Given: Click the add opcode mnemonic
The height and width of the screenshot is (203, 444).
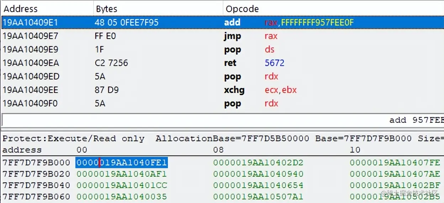Looking at the screenshot, I should [x=232, y=22].
